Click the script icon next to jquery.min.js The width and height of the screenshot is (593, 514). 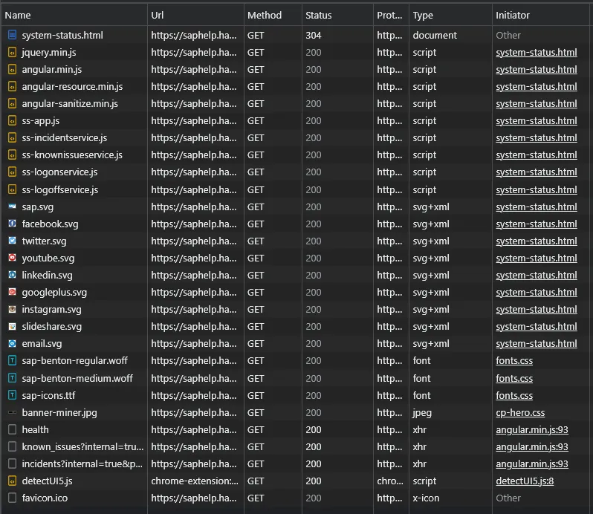pos(12,53)
